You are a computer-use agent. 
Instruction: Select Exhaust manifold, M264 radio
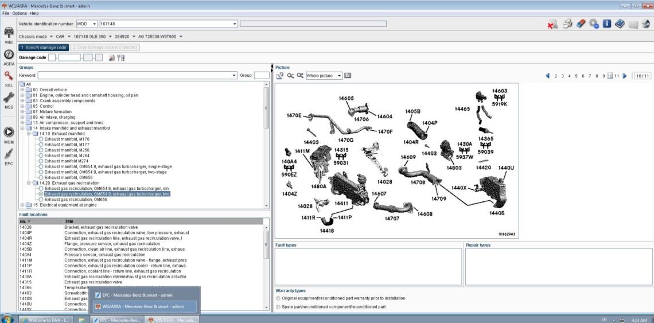pyautogui.click(x=41, y=155)
